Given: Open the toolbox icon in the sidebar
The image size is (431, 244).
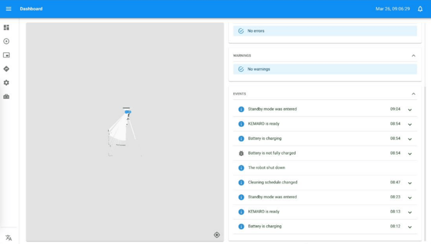Looking at the screenshot, I should pos(6,97).
